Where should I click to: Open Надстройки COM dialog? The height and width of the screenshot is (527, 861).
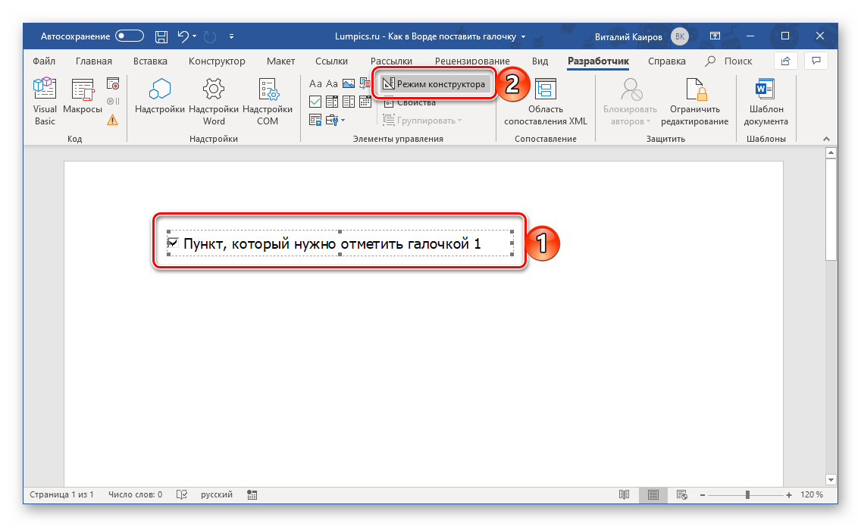[x=268, y=102]
